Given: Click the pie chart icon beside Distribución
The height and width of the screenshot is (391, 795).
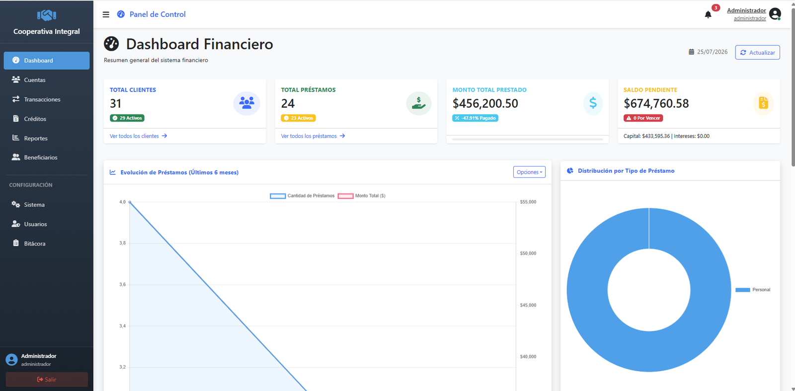Looking at the screenshot, I should [x=570, y=171].
